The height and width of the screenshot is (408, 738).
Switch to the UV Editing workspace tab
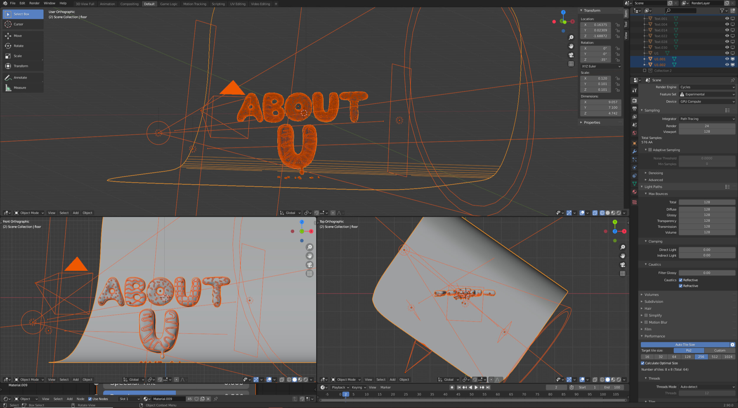click(238, 4)
